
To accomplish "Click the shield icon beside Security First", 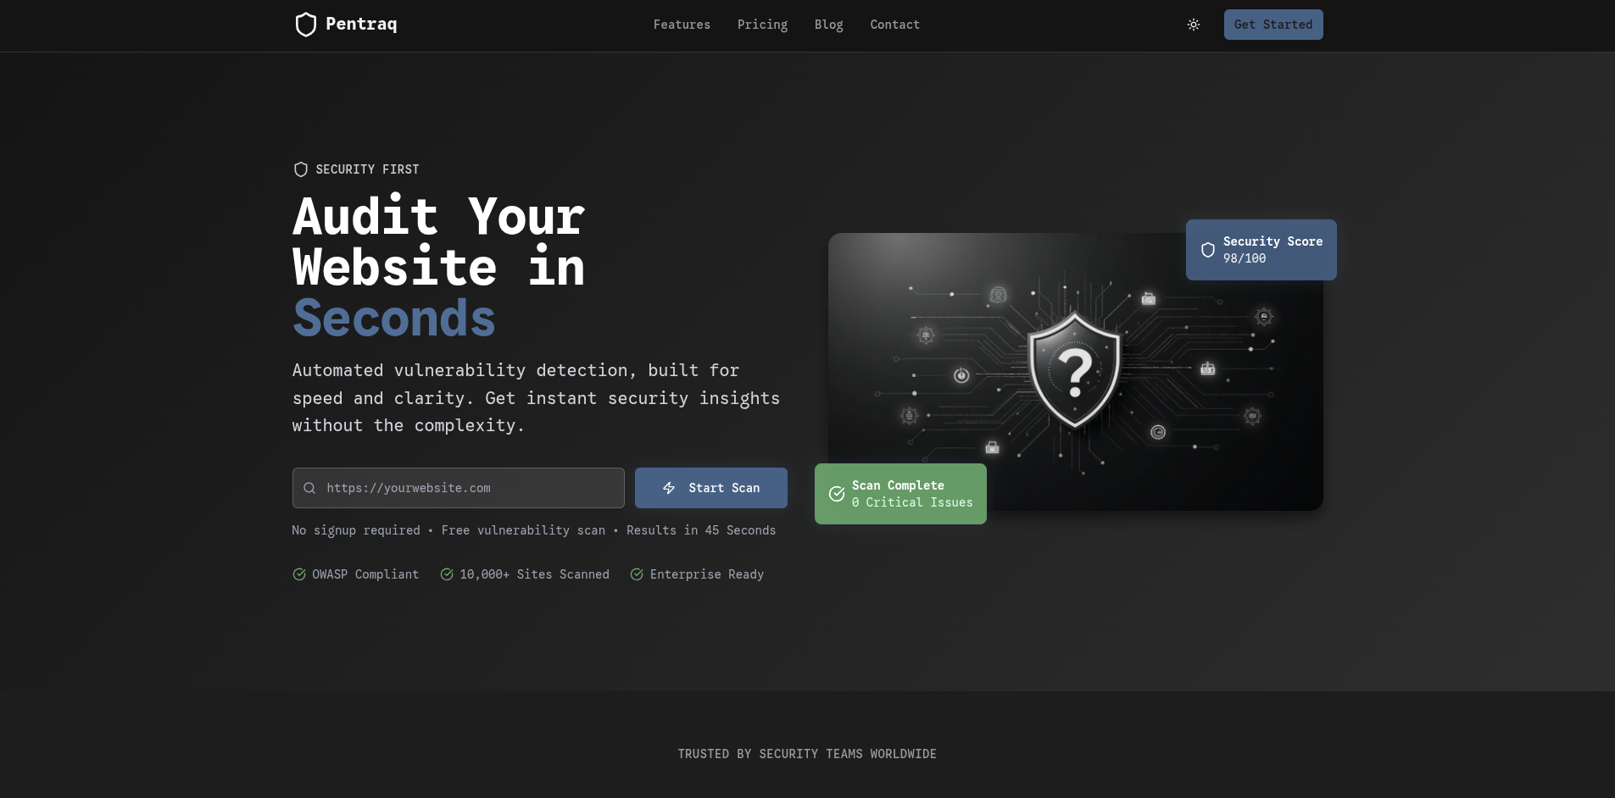I will 300,169.
